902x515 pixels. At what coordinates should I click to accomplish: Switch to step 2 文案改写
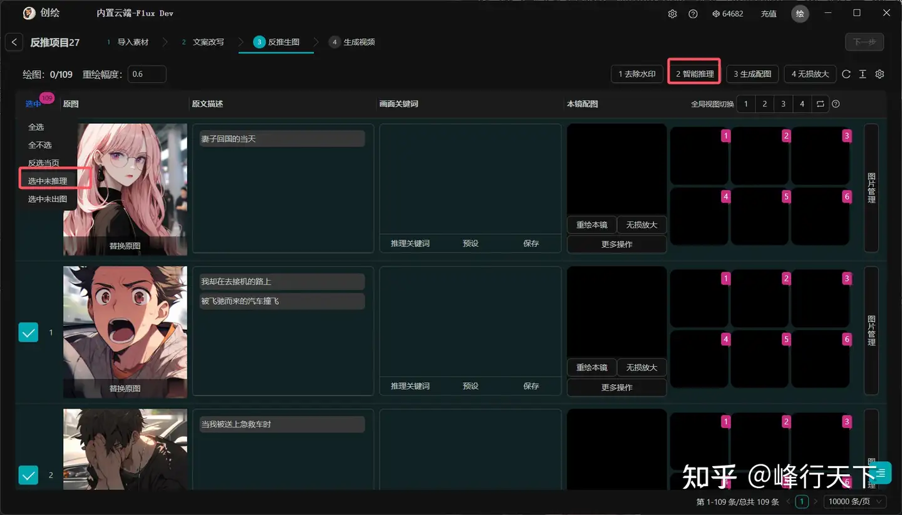click(x=202, y=42)
